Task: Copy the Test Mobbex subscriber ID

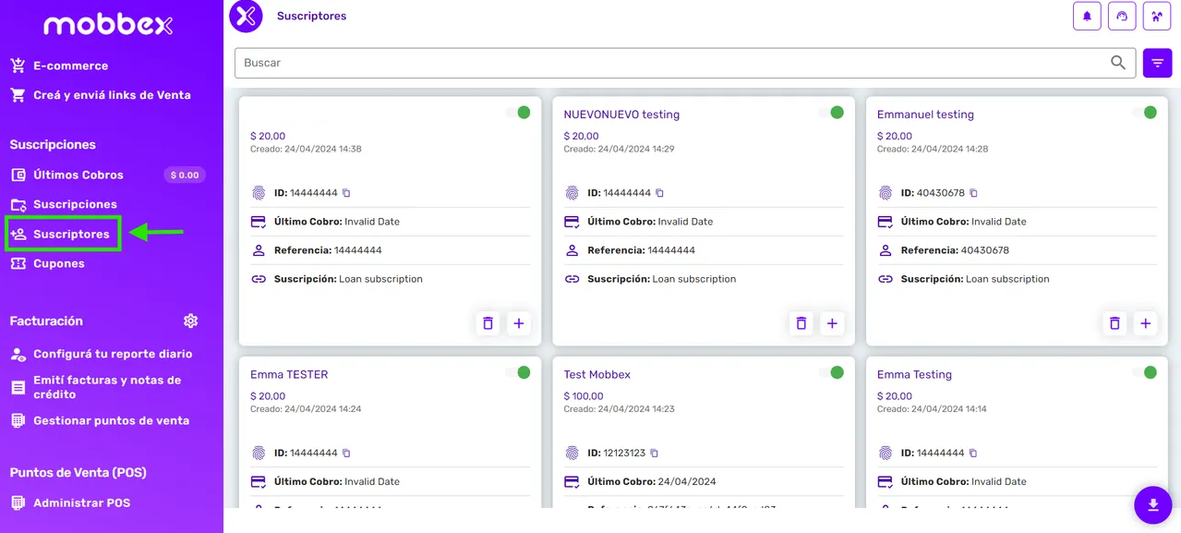Action: [x=653, y=453]
